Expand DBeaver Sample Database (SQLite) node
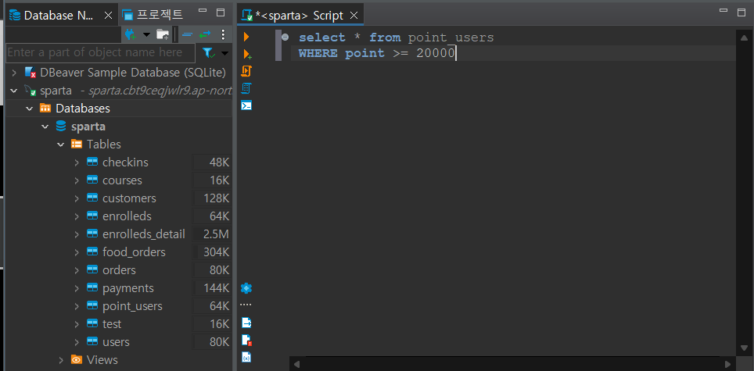Image resolution: width=754 pixels, height=371 pixels. coord(14,73)
